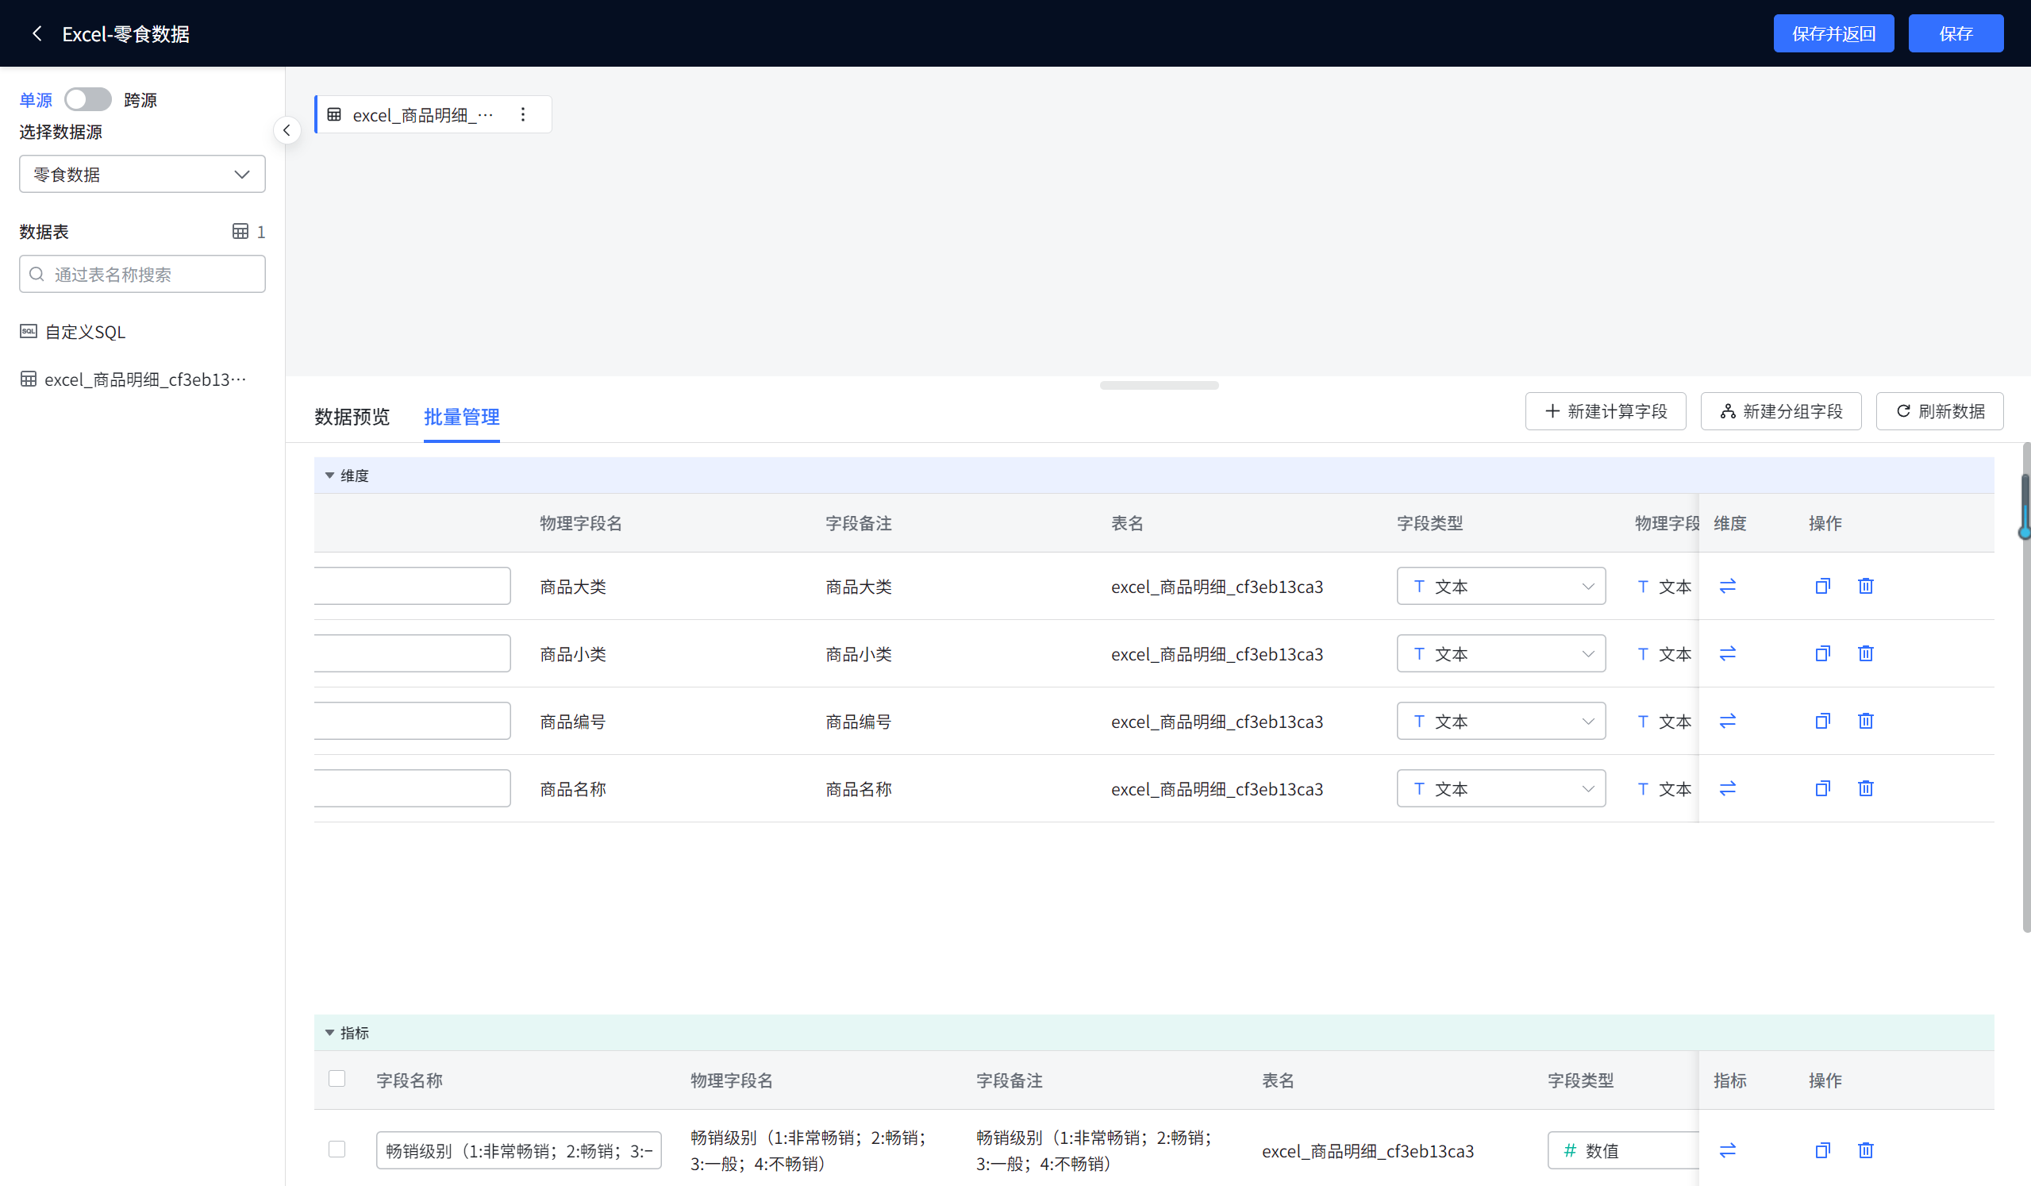Click the table name search field
This screenshot has height=1186, width=2031.
(x=142, y=274)
